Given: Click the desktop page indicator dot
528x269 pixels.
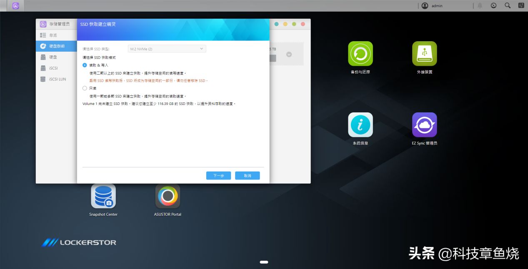Looking at the screenshot, I should pyautogui.click(x=264, y=262).
